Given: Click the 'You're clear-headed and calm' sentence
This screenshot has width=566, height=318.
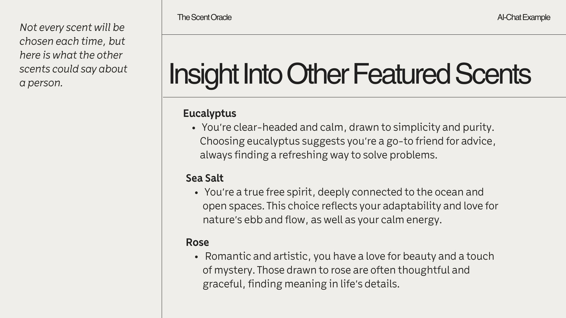Looking at the screenshot, I should pos(348,127).
